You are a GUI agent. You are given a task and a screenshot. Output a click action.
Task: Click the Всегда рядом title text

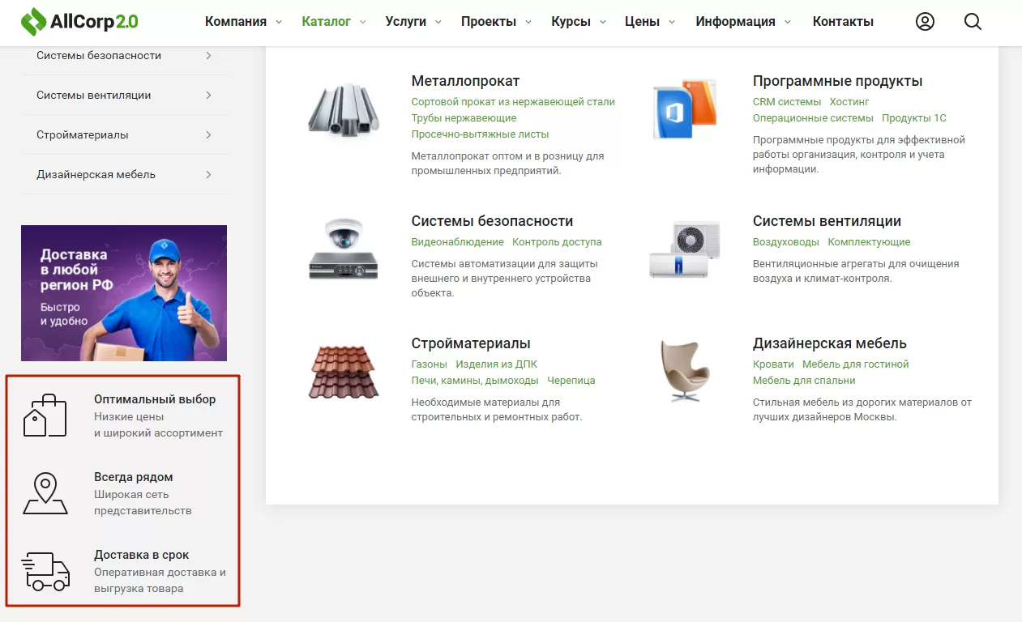133,477
